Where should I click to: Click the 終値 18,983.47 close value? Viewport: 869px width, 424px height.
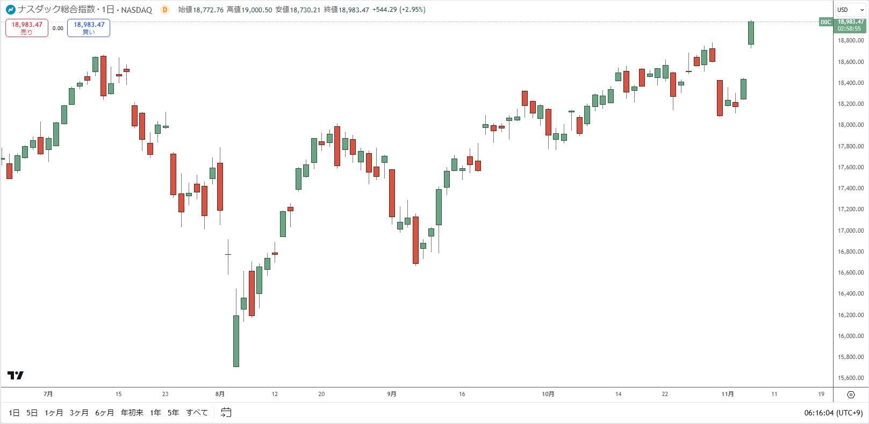click(x=347, y=10)
